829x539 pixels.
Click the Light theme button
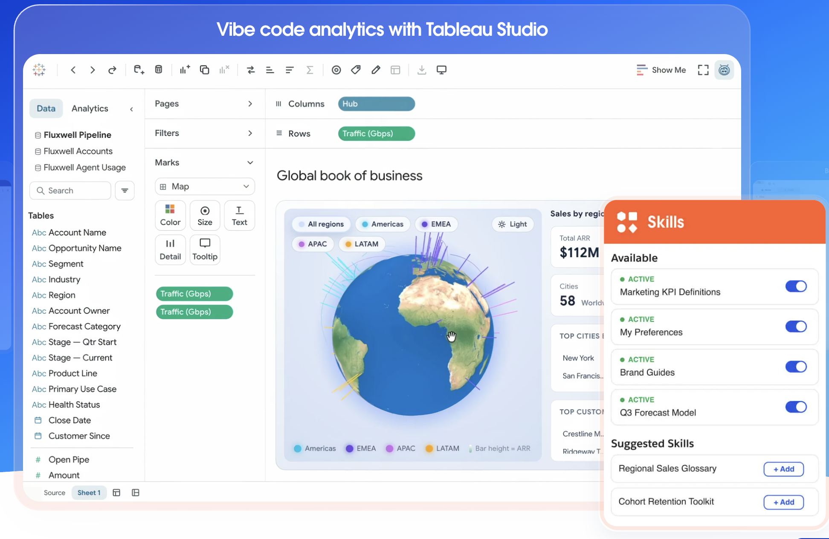pyautogui.click(x=513, y=224)
